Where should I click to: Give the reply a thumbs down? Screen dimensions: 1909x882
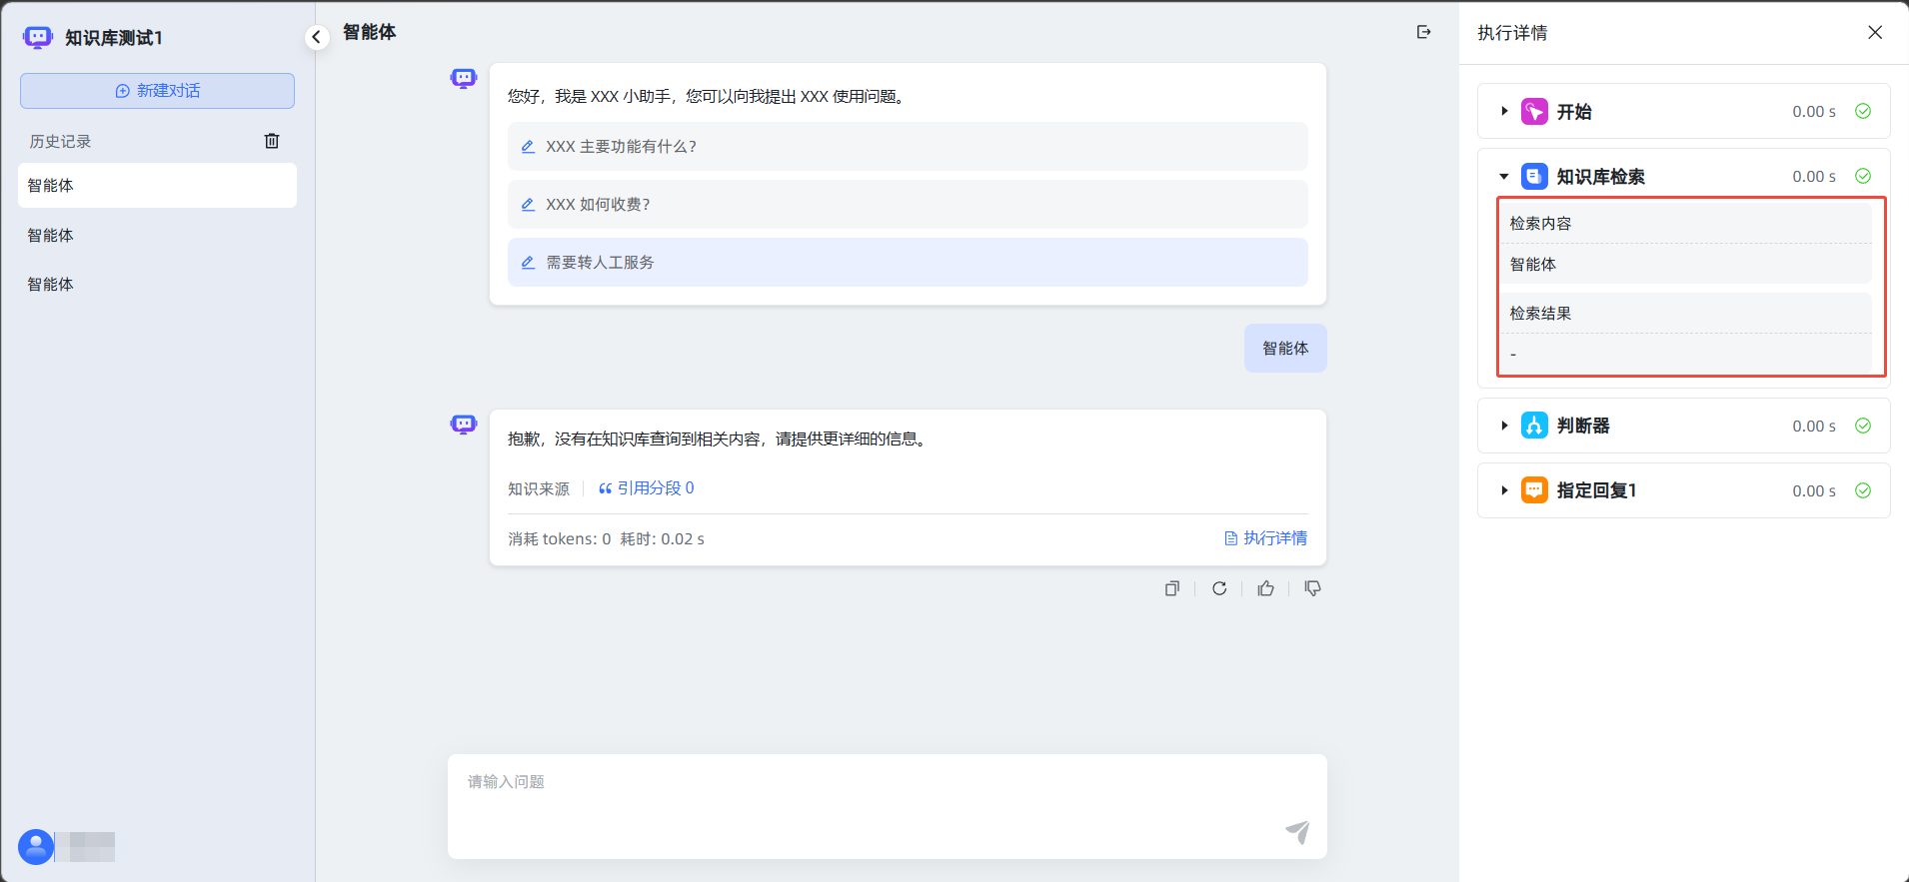click(1312, 588)
